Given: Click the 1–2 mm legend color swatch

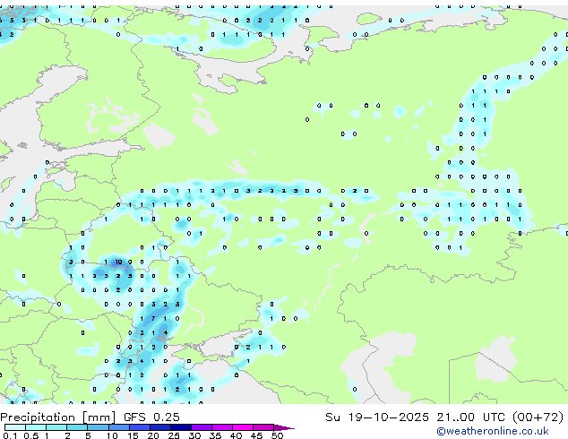Looking at the screenshot, I should 56,427.
